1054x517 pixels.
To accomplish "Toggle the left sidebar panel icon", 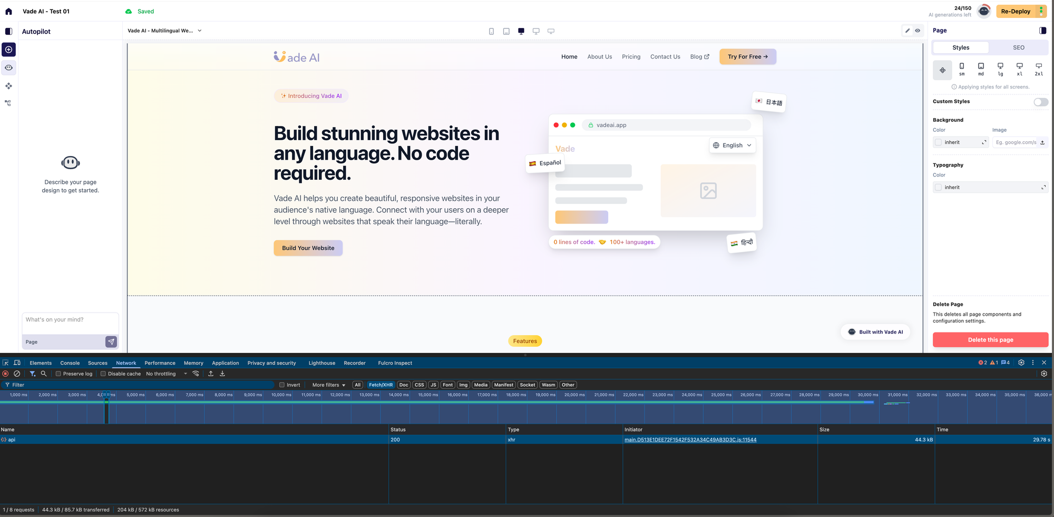I will [x=8, y=31].
